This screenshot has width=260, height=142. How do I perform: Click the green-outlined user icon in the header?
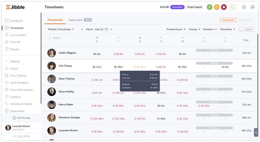tap(232, 7)
